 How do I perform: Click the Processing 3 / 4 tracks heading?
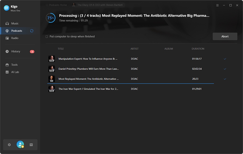134,16
